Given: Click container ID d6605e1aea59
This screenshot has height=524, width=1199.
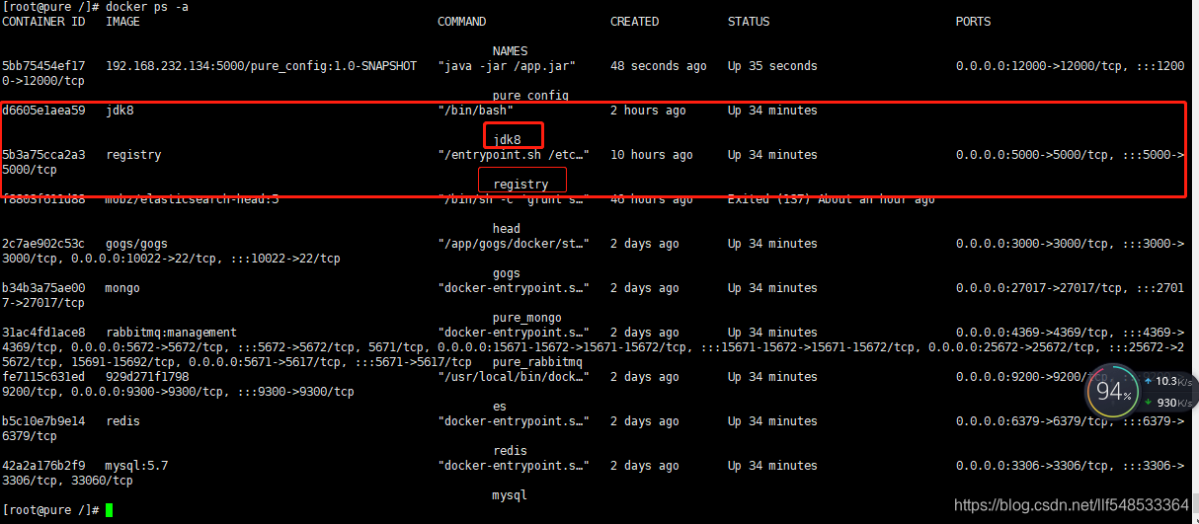Looking at the screenshot, I should click(x=43, y=111).
